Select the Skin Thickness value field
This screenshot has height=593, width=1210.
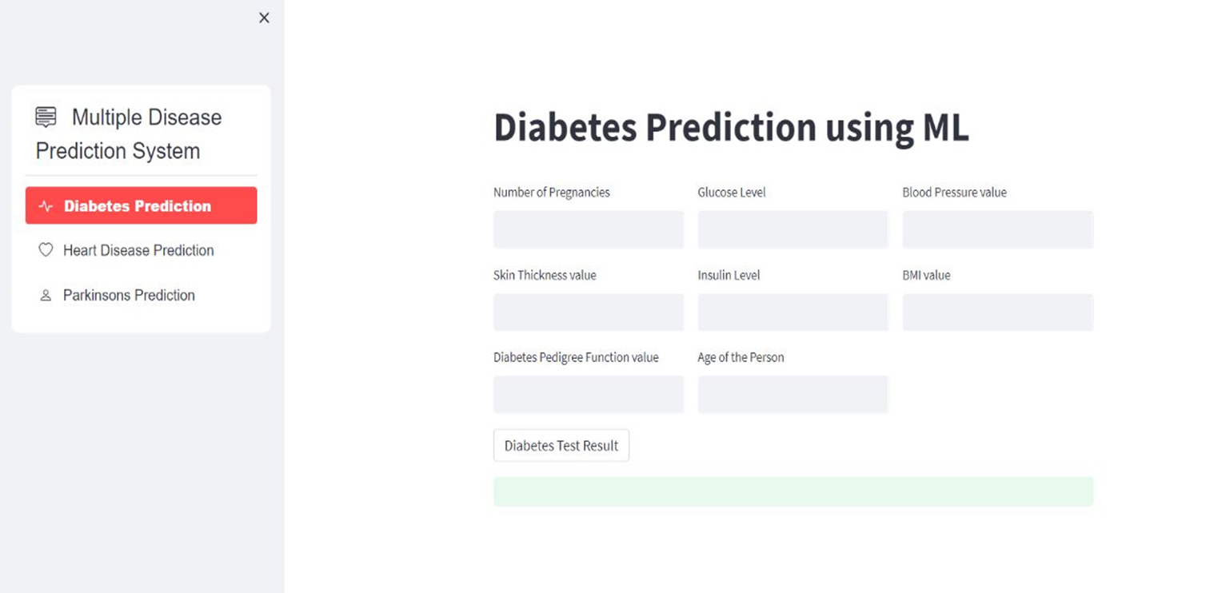point(588,312)
